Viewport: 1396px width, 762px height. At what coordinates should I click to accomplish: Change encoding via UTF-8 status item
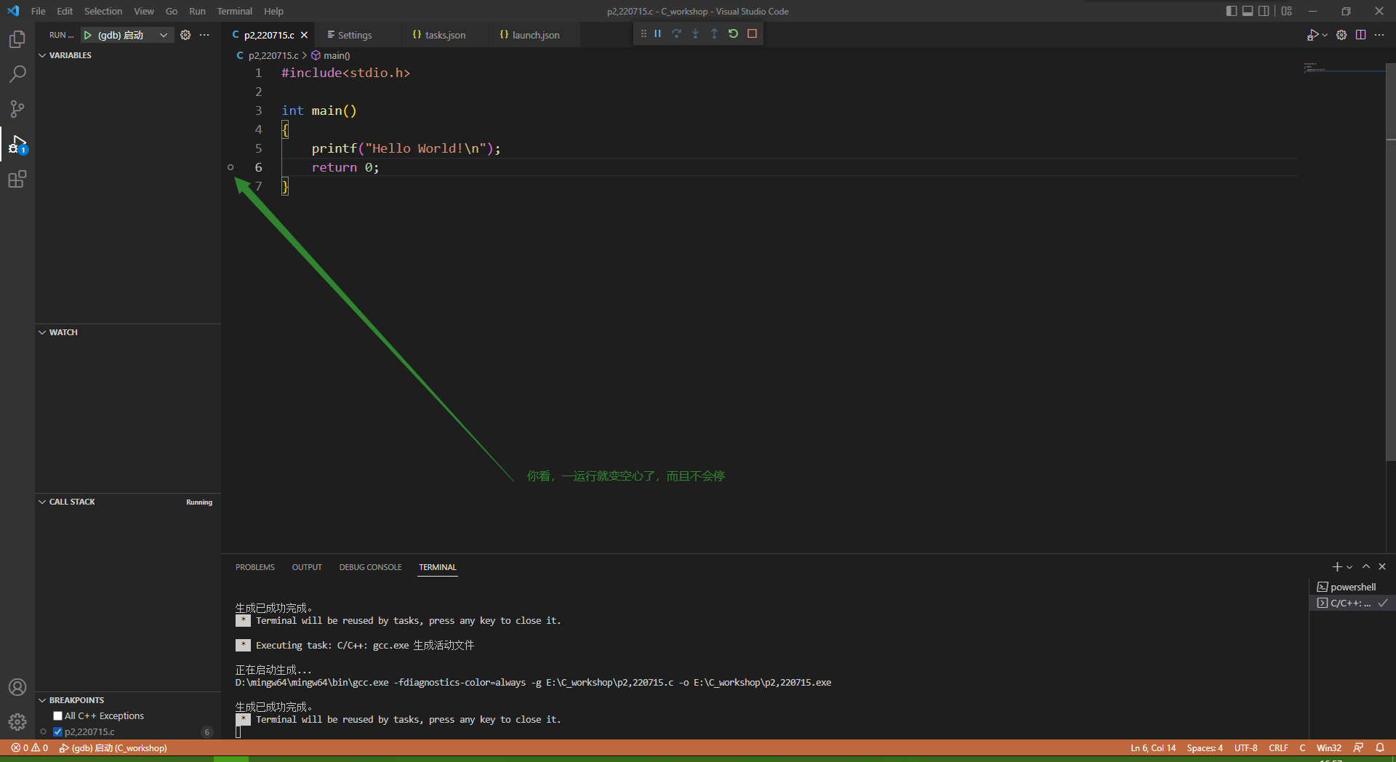[1245, 747]
